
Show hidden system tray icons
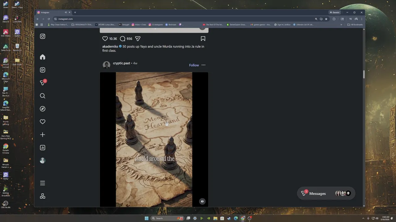(x=364, y=218)
